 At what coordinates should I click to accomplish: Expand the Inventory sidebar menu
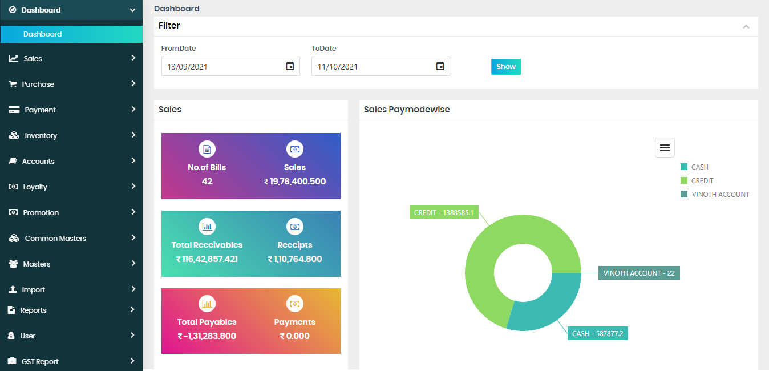71,135
